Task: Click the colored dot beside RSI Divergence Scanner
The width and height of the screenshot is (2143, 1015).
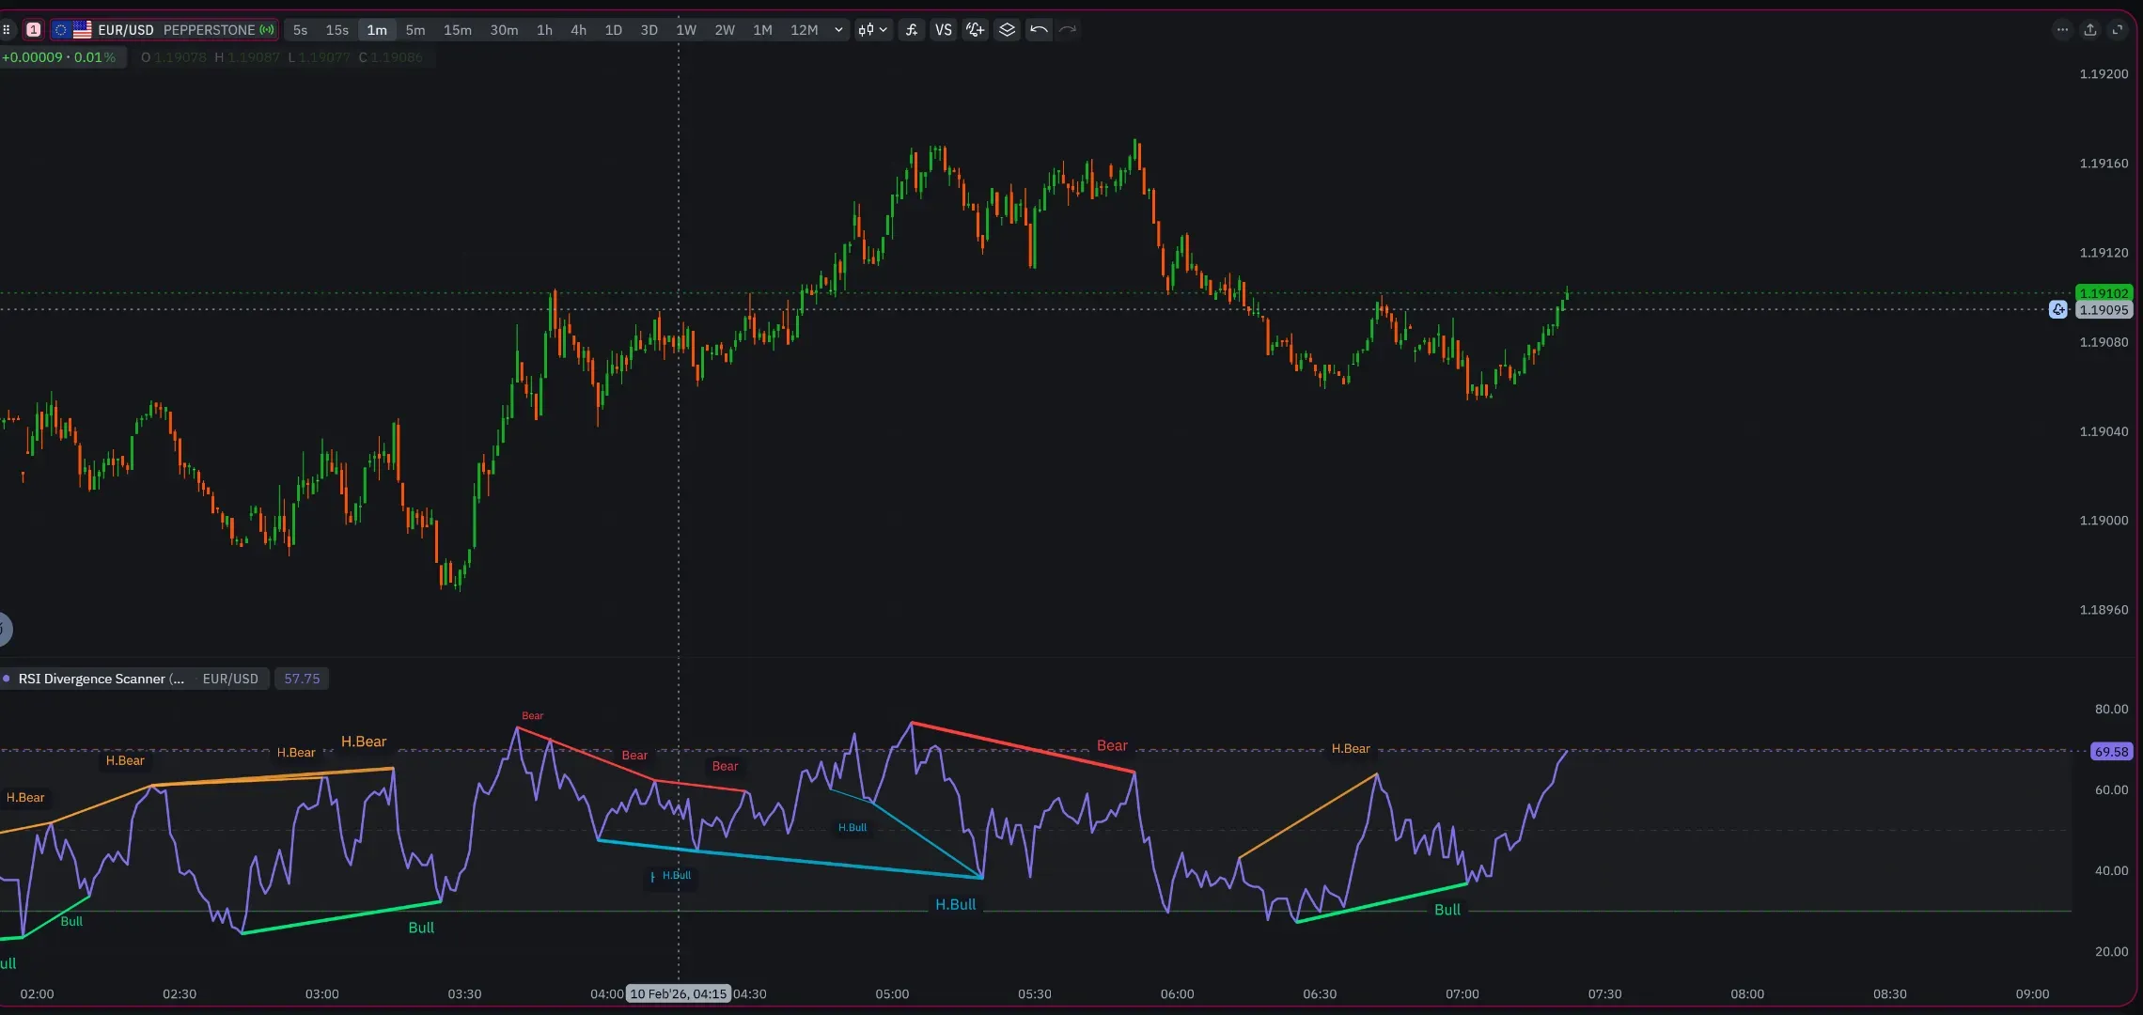Action: pyautogui.click(x=8, y=678)
